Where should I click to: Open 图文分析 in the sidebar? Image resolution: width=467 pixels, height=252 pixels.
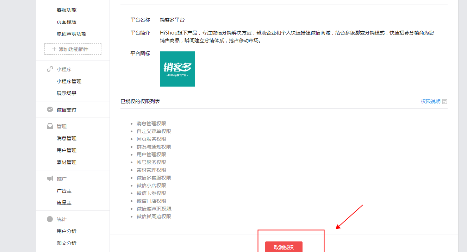tap(67, 243)
